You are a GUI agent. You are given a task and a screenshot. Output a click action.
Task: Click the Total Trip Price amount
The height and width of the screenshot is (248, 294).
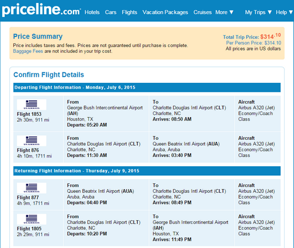coord(270,36)
